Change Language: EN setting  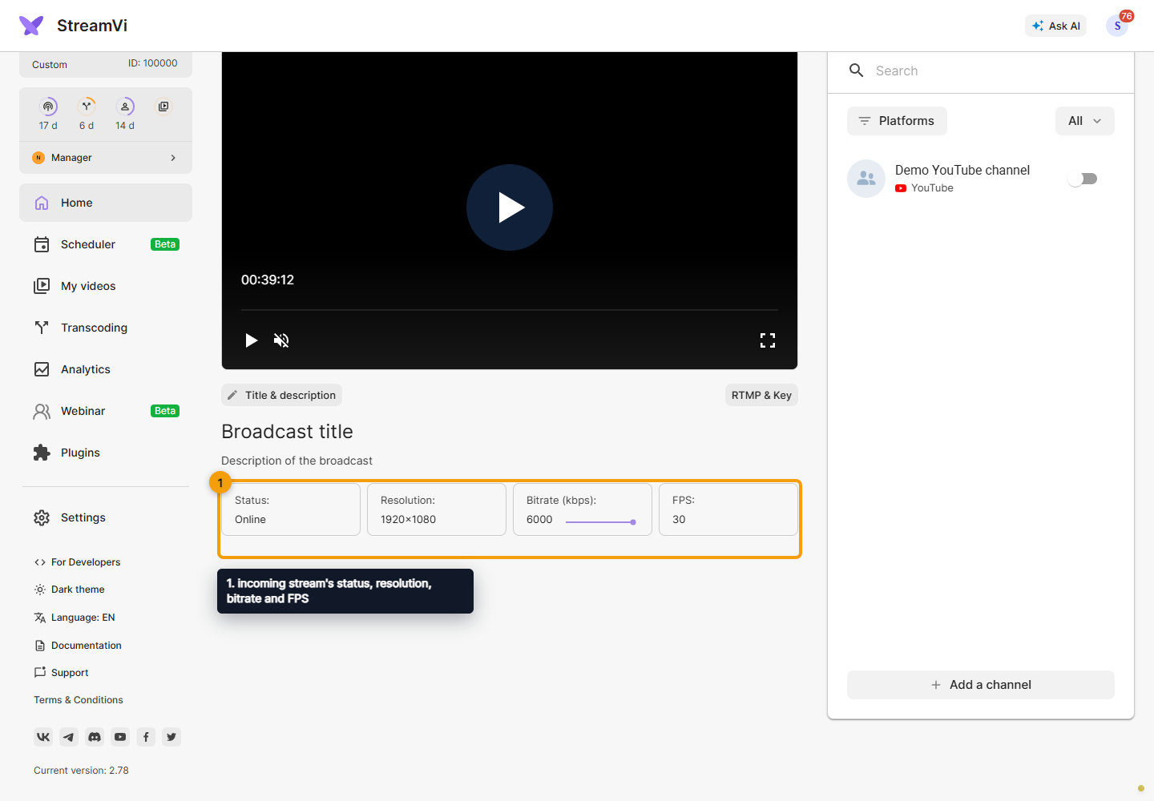click(x=75, y=618)
